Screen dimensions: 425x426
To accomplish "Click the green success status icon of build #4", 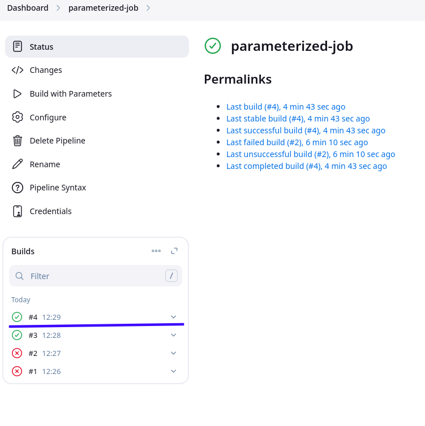I will 17,317.
